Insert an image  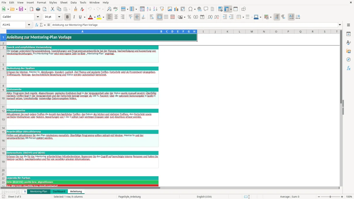point(170,9)
